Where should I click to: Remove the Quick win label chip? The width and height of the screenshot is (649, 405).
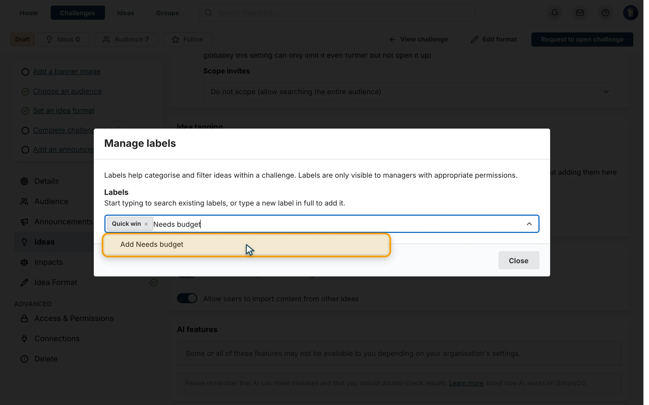tap(146, 224)
